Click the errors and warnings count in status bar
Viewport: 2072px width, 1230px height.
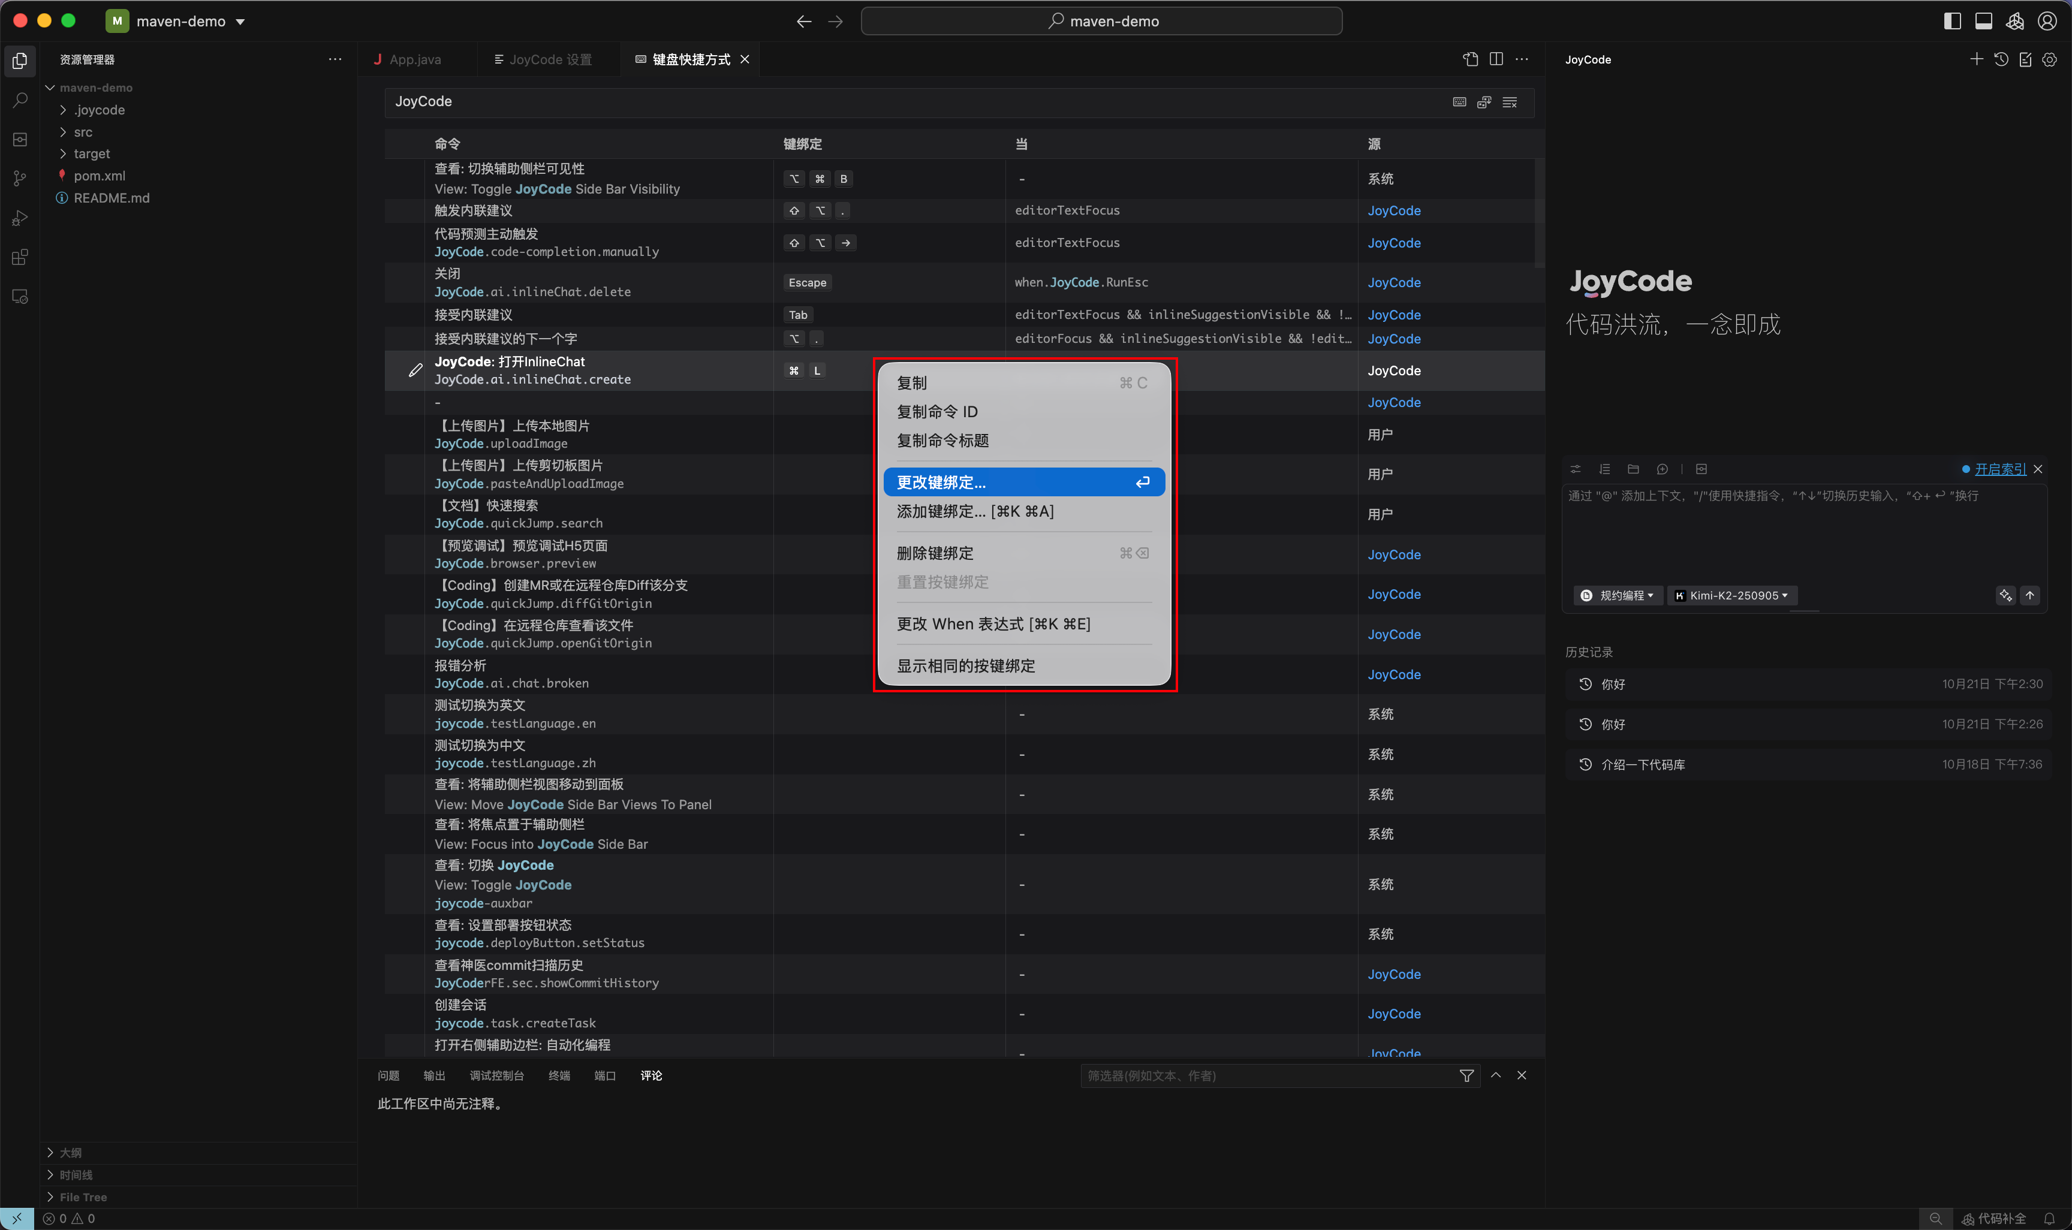(x=69, y=1219)
